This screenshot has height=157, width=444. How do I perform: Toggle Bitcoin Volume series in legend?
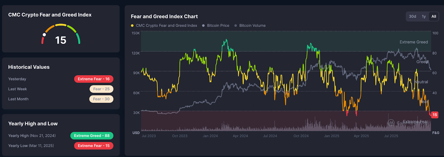(x=252, y=26)
